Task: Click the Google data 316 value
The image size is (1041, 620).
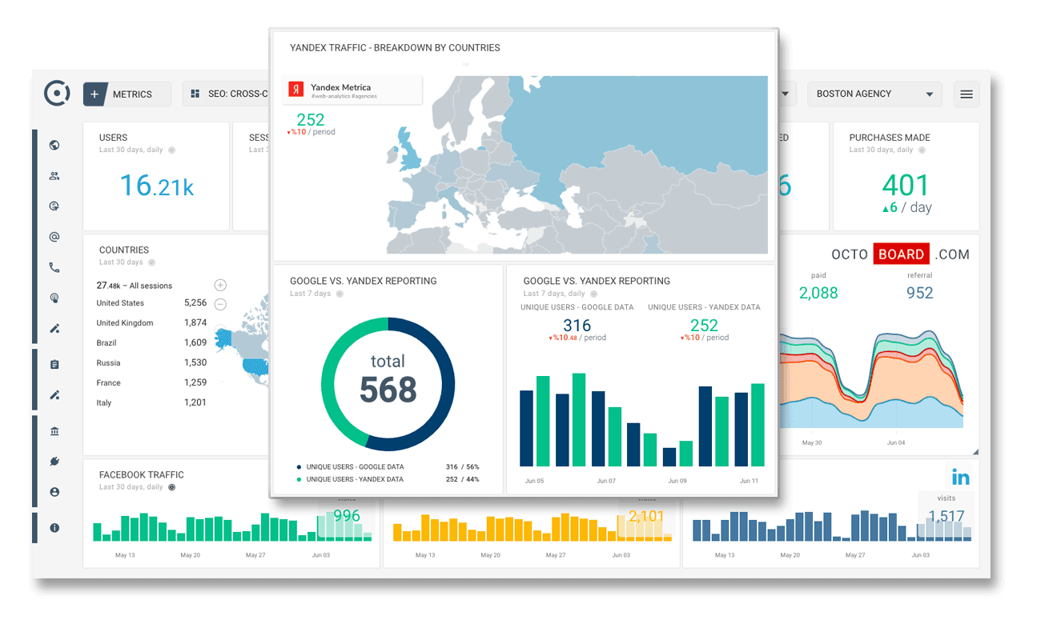Action: pos(577,325)
